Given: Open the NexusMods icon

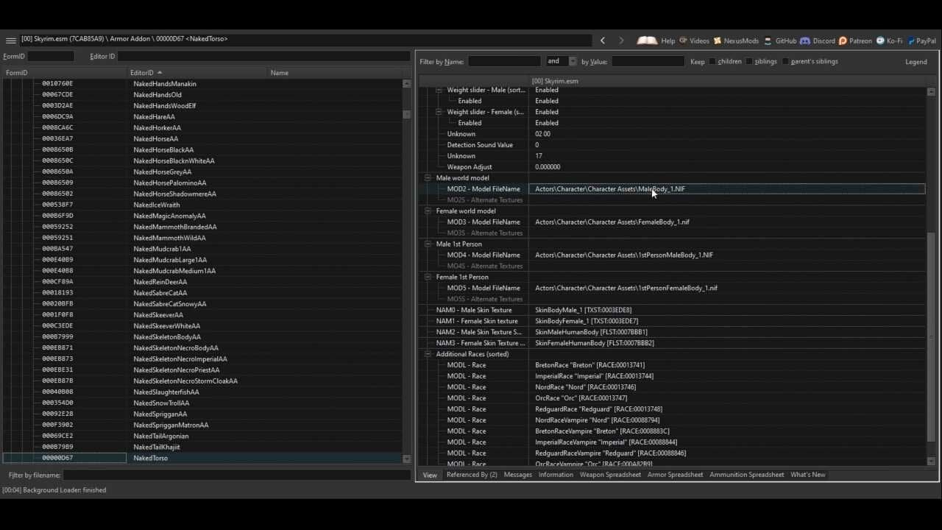Looking at the screenshot, I should 718,40.
